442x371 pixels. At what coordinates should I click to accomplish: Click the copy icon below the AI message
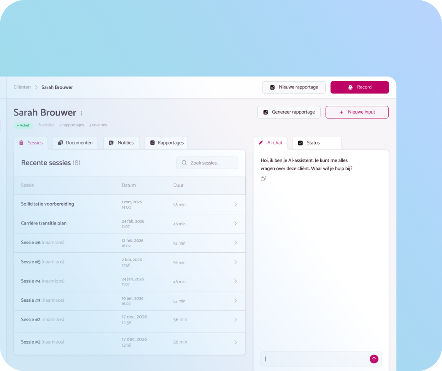(x=263, y=179)
